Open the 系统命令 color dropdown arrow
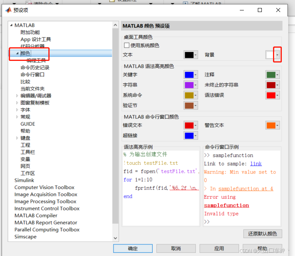 195,95
